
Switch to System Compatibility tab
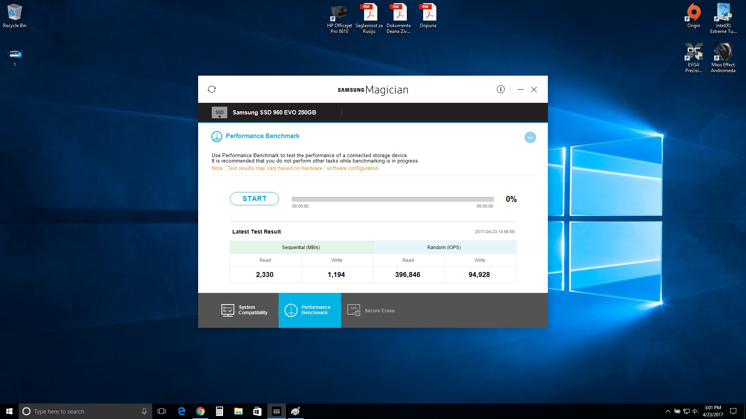[245, 310]
